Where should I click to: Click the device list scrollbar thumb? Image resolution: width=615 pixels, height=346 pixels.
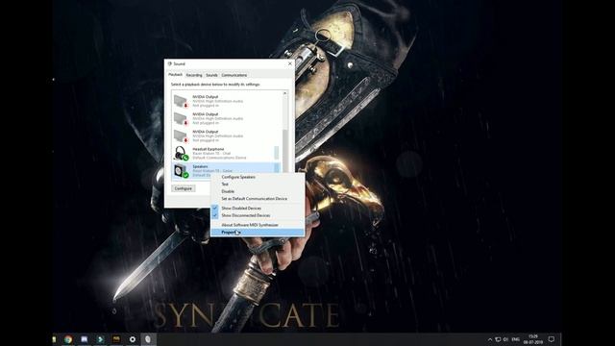tap(285, 151)
